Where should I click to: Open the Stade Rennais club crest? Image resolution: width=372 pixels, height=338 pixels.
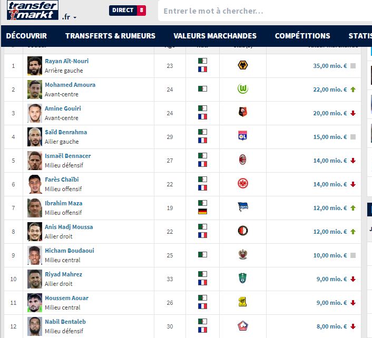pos(242,113)
